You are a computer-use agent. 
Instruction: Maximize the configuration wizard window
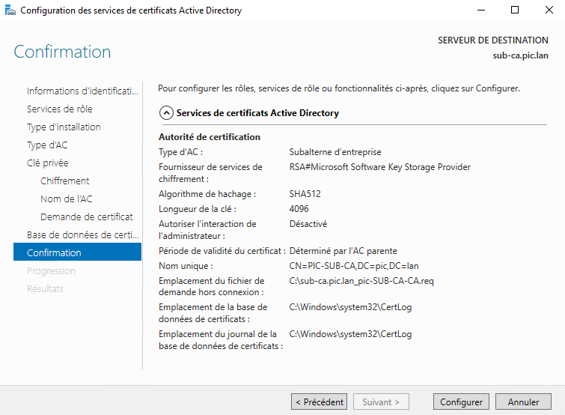[x=515, y=10]
